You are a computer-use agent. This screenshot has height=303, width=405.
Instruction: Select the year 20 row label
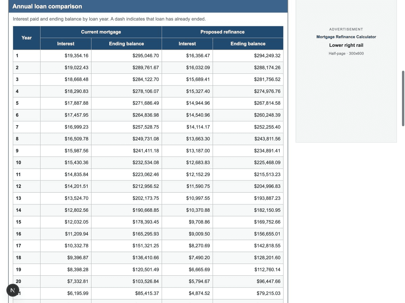[x=27, y=281]
